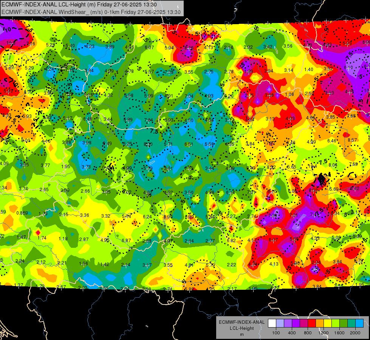The height and width of the screenshot is (340, 370).
Task: Click the data label '6.24'
Action: point(147,216)
